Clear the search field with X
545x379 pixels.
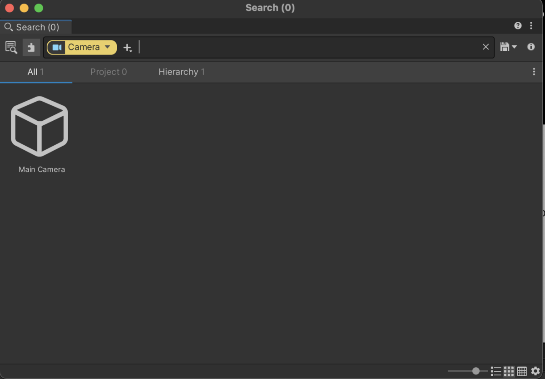click(486, 47)
